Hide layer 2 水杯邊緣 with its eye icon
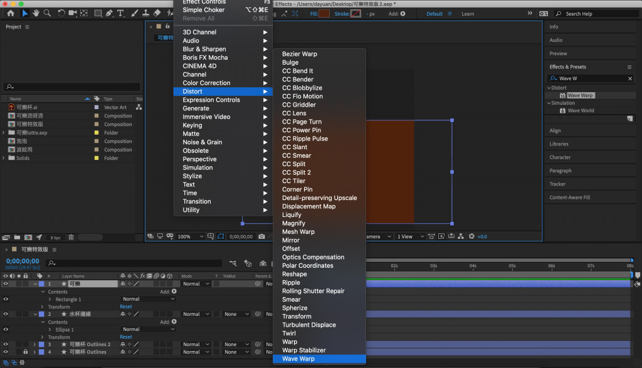Image resolution: width=642 pixels, height=368 pixels. point(6,314)
